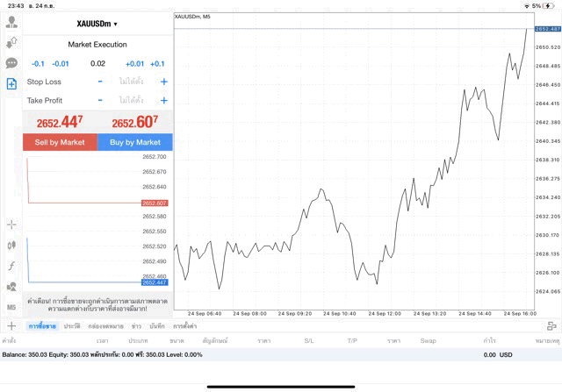Click Buy by Market button
This screenshot has height=392, width=562.
[135, 142]
